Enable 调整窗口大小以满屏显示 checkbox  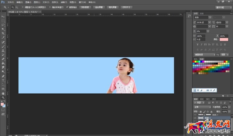tap(23, 7)
